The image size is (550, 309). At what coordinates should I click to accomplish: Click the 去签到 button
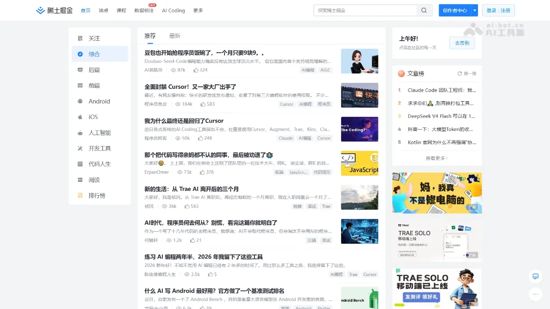coord(462,43)
